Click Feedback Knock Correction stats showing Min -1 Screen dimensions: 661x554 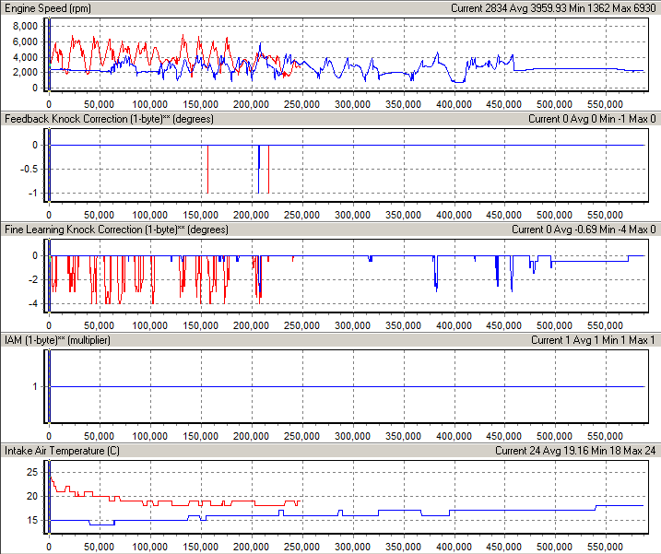[592, 118]
